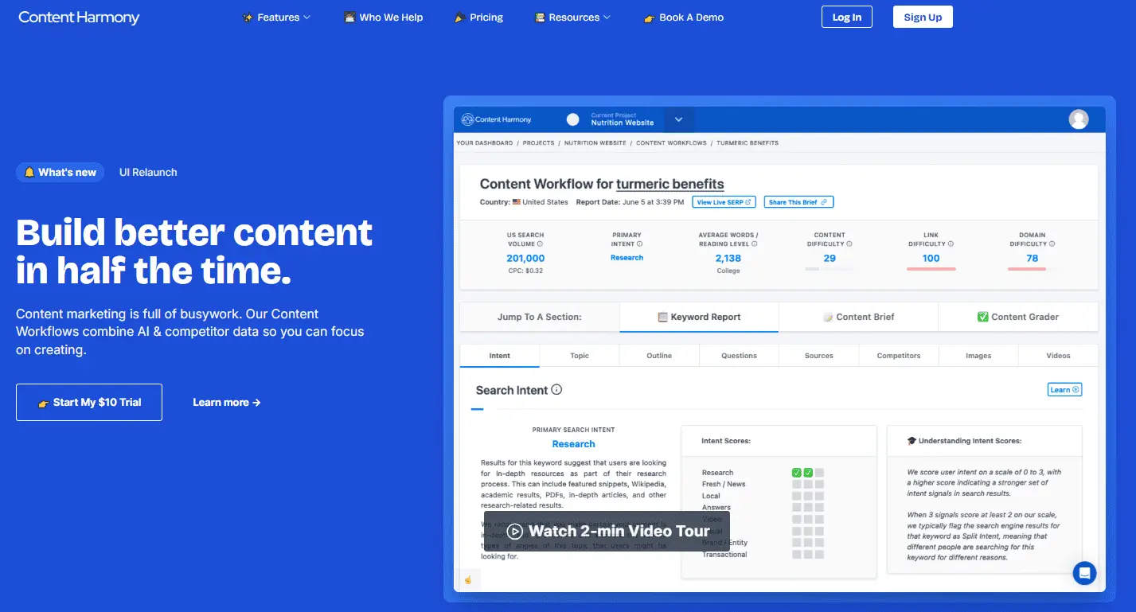This screenshot has height=612, width=1136.
Task: Select the Images sub-tab
Action: click(978, 356)
